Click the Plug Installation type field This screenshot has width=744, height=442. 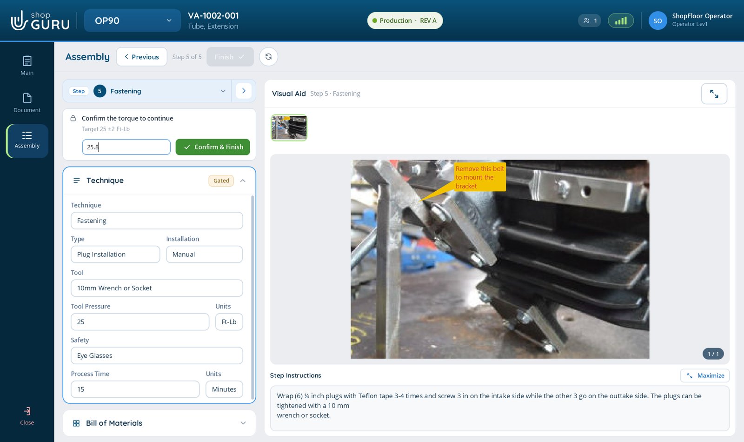coord(115,254)
